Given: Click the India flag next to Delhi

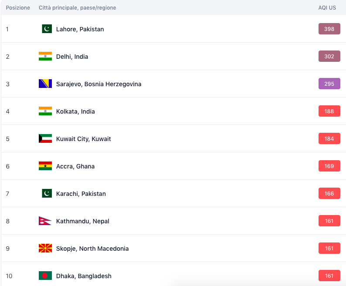Looking at the screenshot, I should (45, 56).
